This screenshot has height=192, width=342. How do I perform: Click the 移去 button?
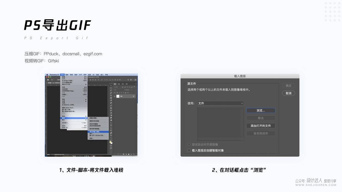click(x=261, y=118)
